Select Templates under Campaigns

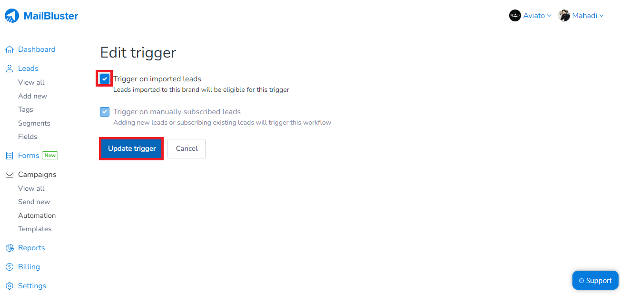35,229
